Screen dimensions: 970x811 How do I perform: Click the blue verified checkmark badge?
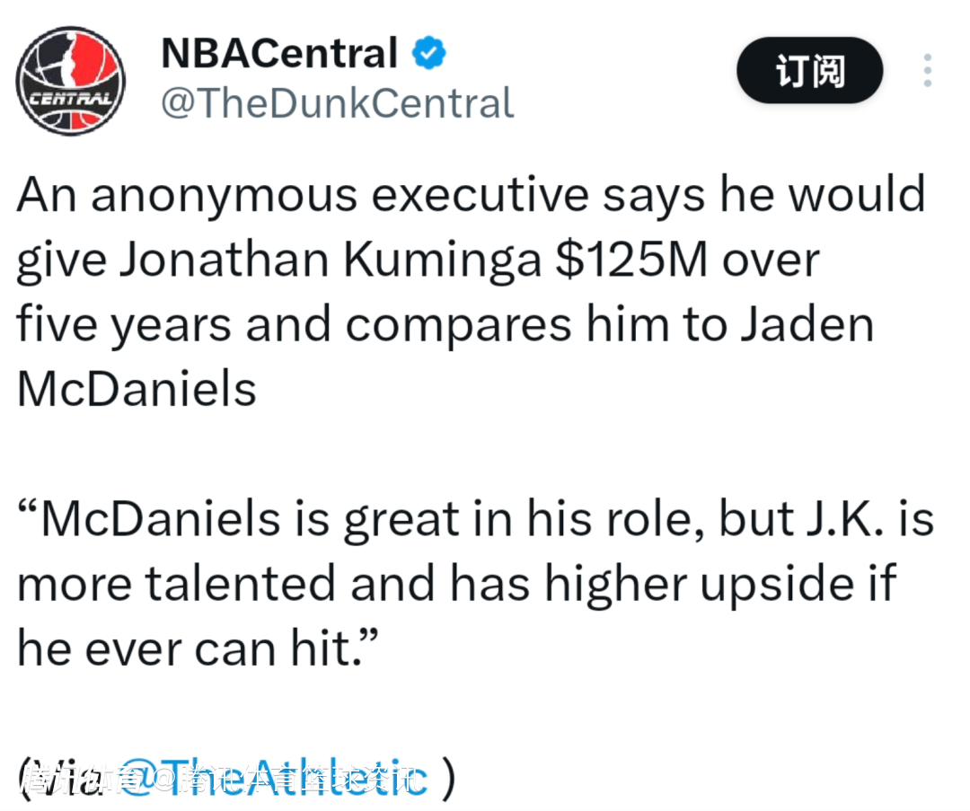(428, 54)
